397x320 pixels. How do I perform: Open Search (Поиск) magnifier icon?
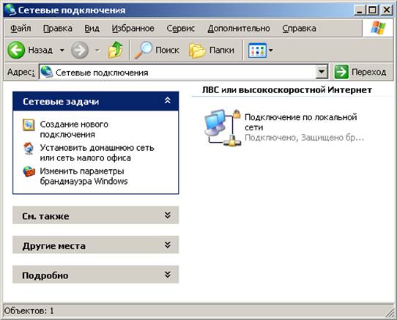pos(143,50)
